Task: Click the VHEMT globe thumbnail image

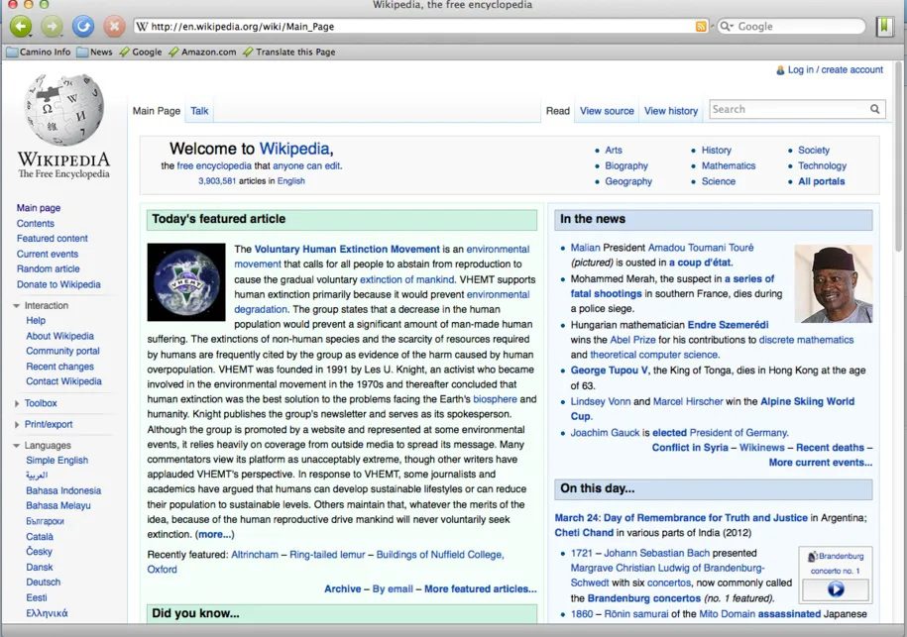Action: pyautogui.click(x=186, y=282)
